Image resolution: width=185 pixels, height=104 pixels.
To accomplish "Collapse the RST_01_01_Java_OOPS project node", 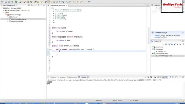I will tap(2, 8).
